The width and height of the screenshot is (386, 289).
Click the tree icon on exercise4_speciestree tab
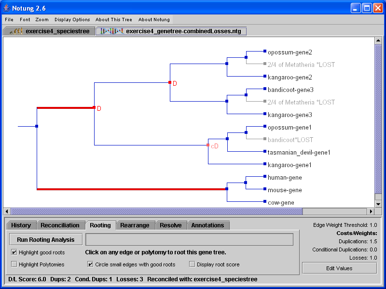(17, 31)
